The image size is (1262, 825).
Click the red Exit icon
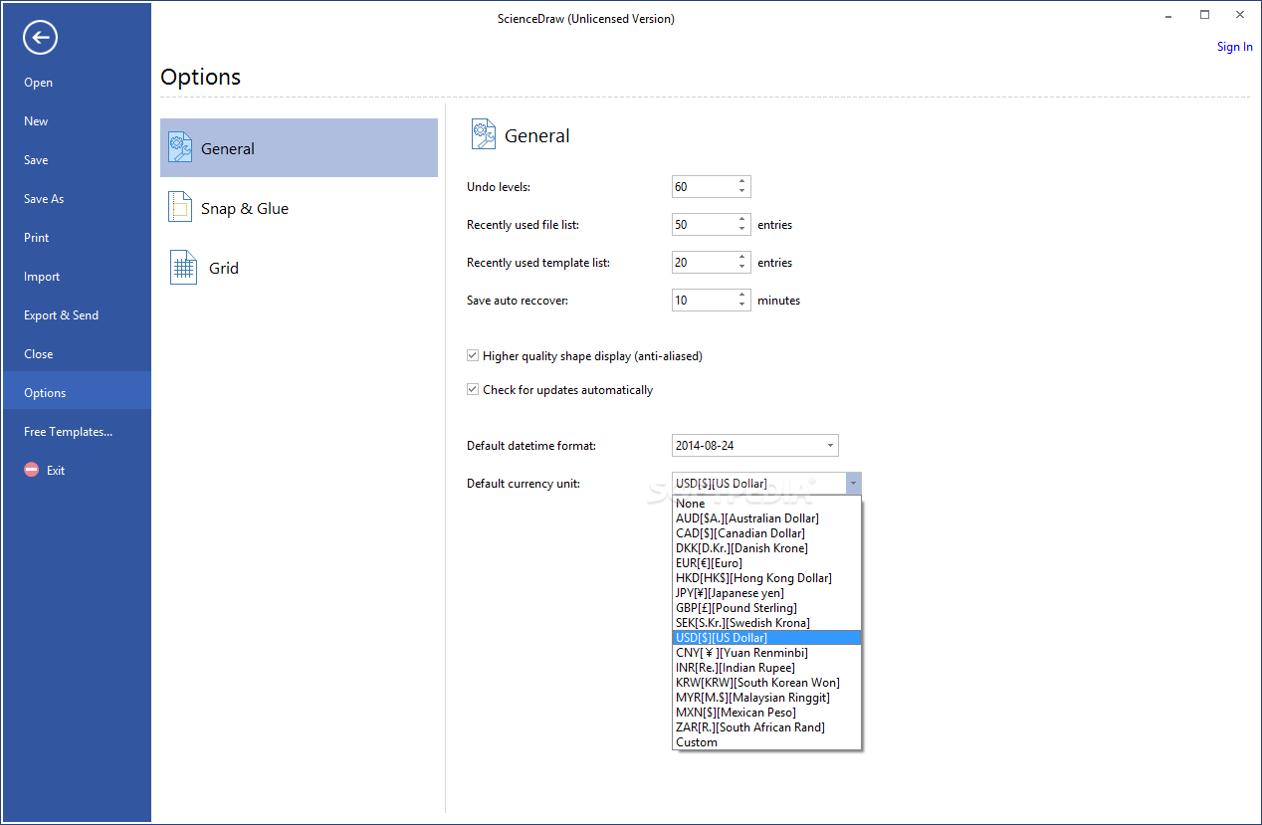[32, 470]
